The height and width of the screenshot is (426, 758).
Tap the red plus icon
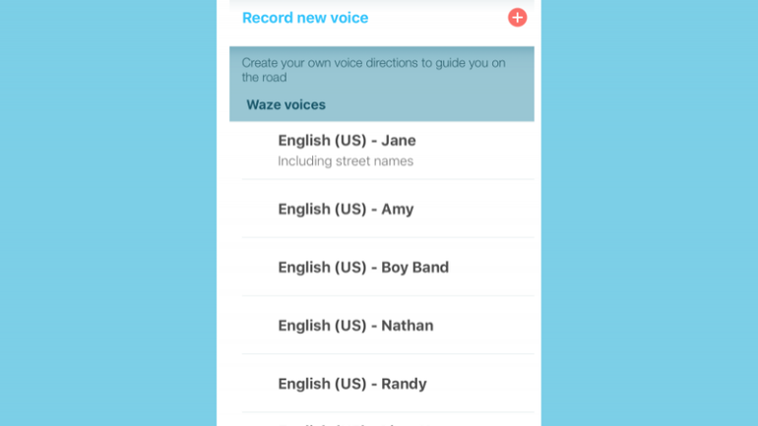517,18
